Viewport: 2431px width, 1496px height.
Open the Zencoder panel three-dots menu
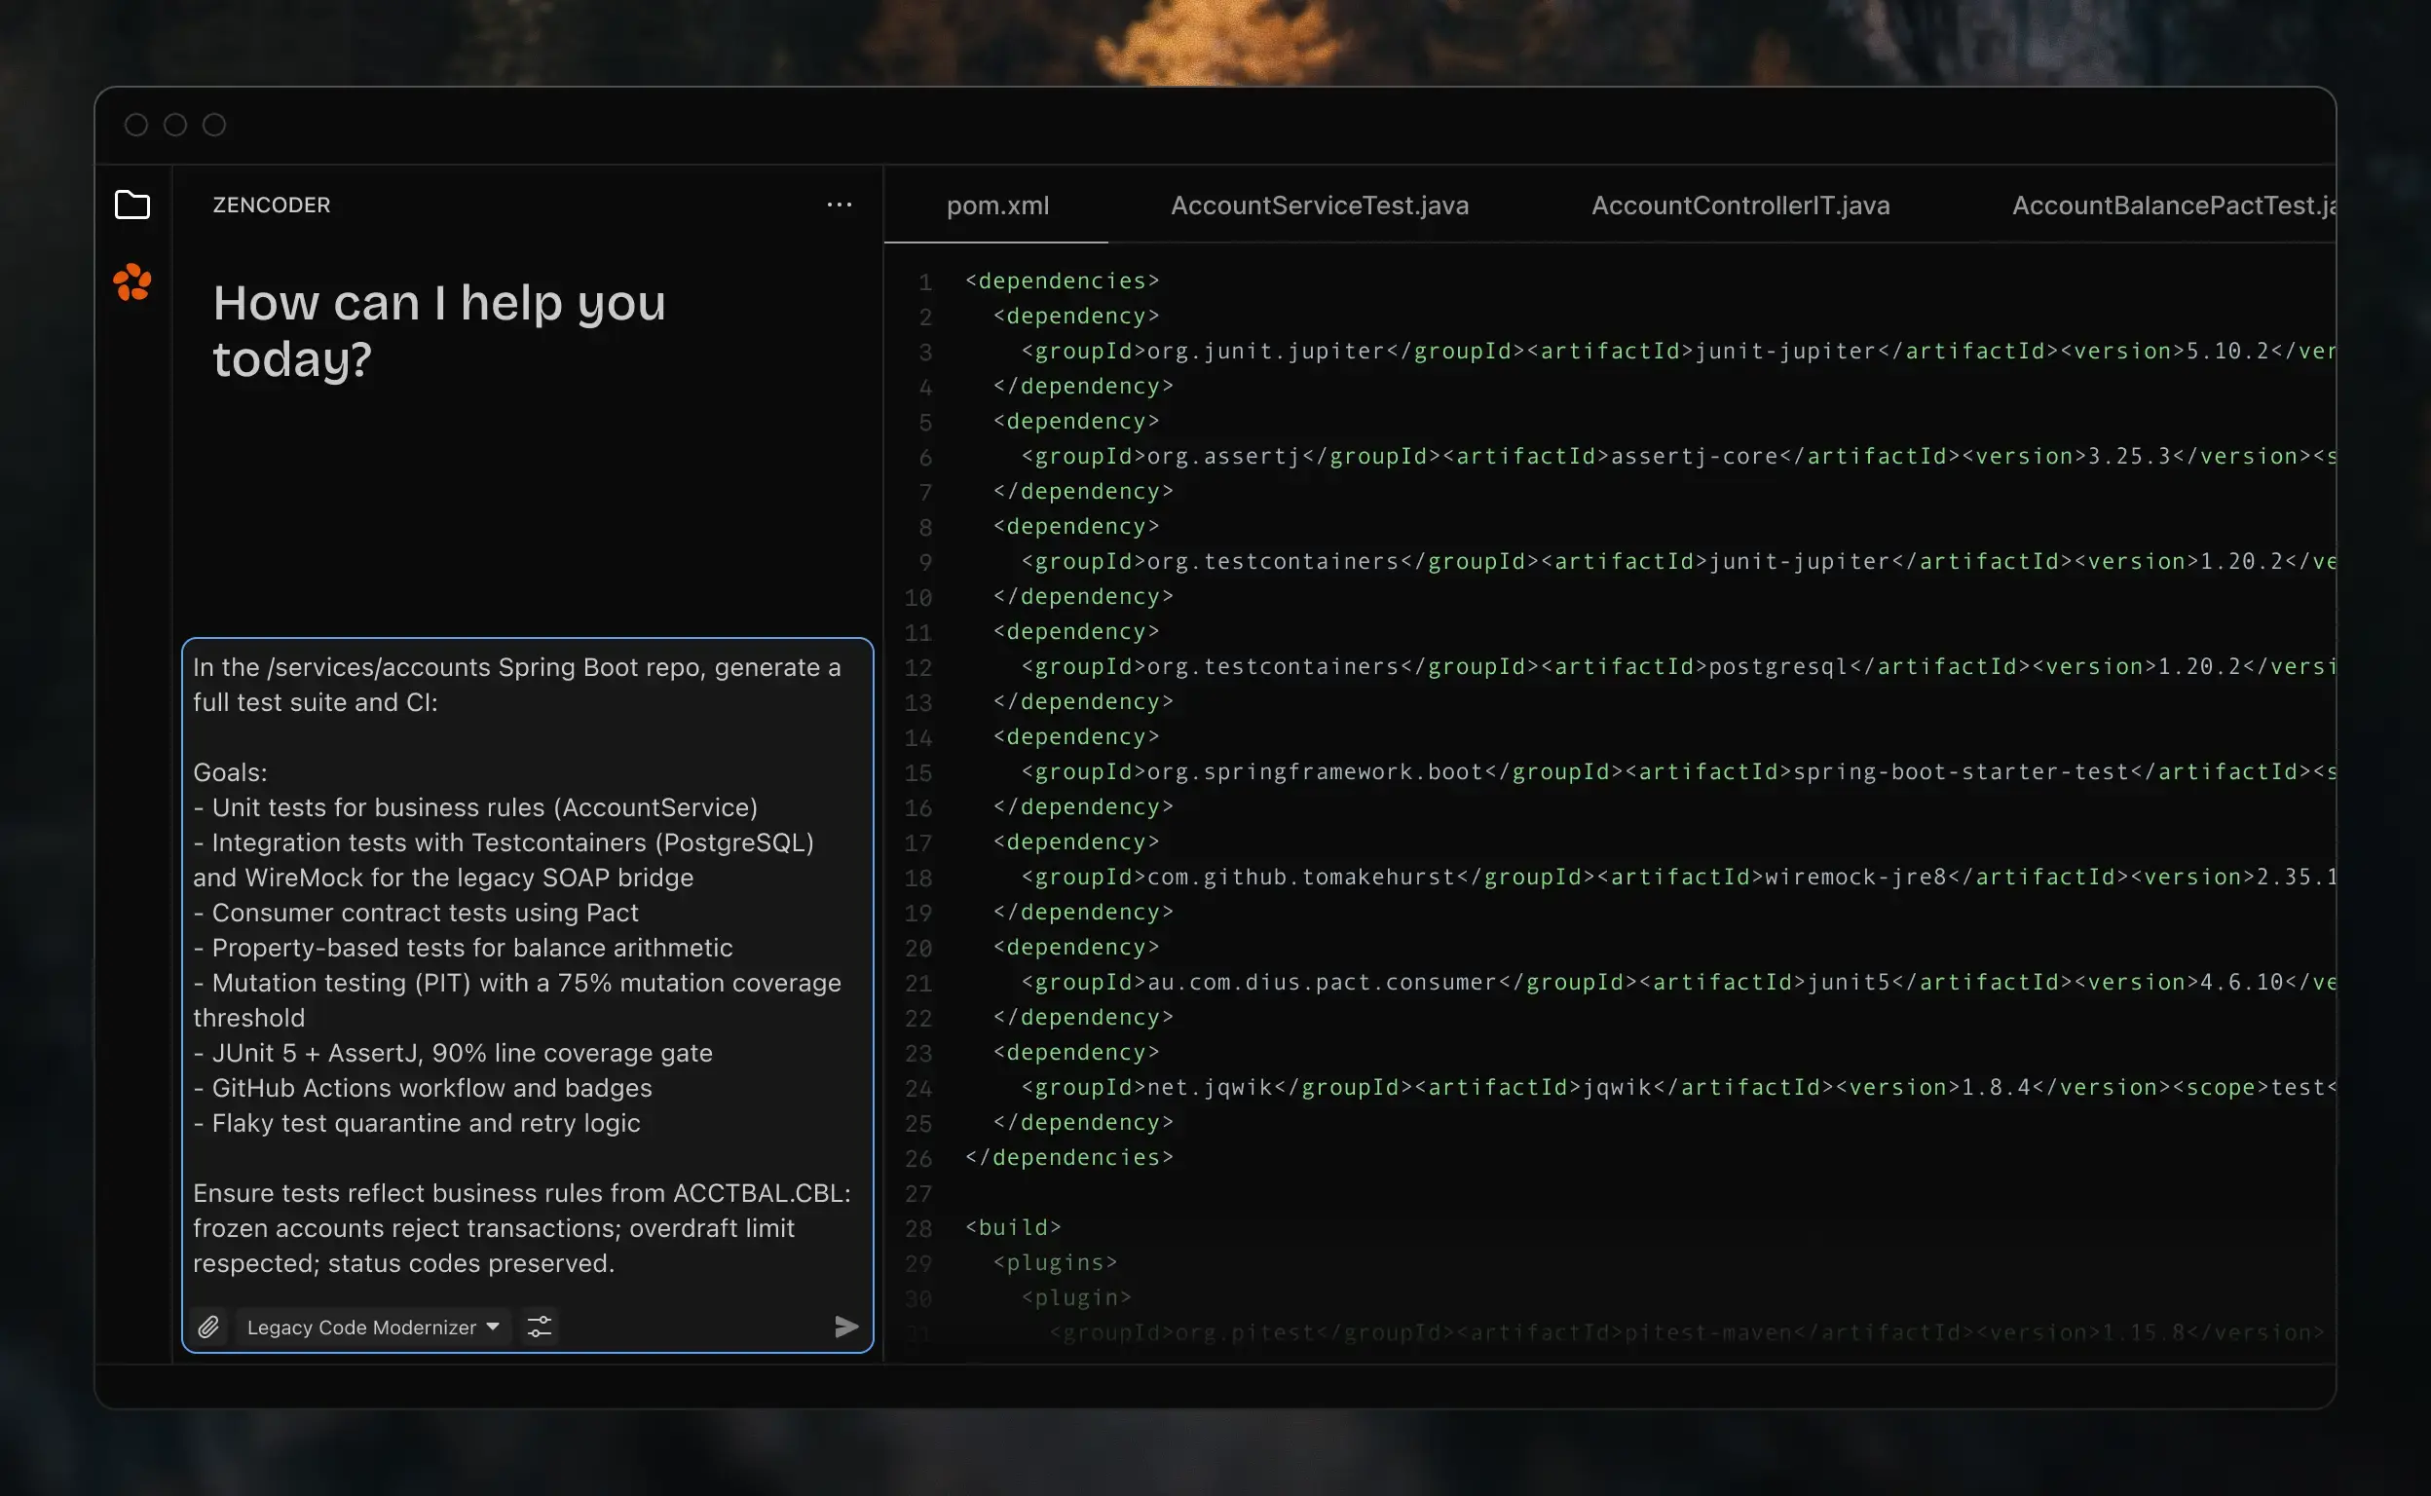839,205
